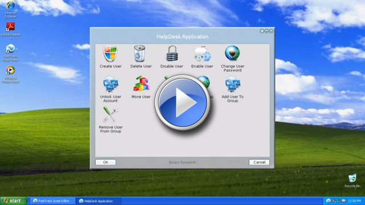Switch to FastTrack Script Editor taskbar item
The image size is (365, 205).
52,201
